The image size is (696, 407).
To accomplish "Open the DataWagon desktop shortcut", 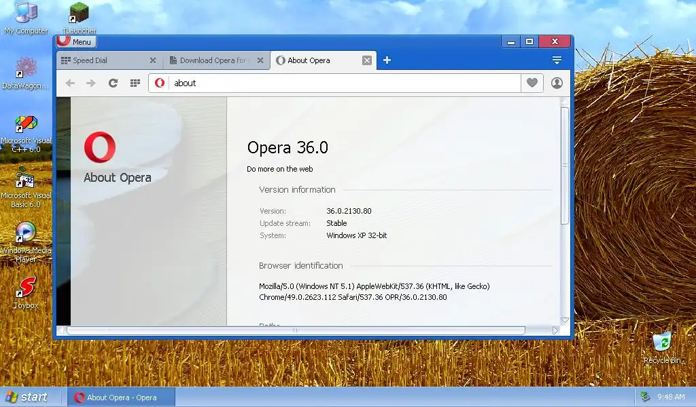I will pyautogui.click(x=26, y=73).
